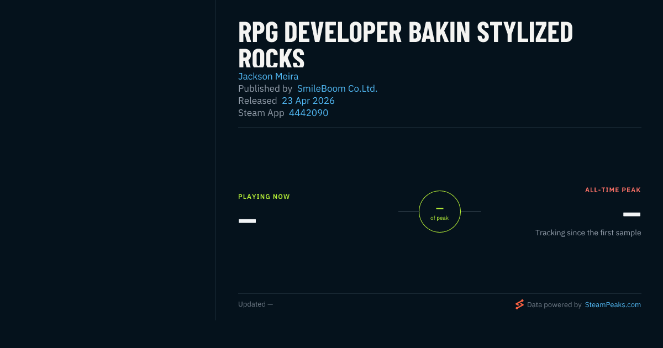Image resolution: width=663 pixels, height=348 pixels.
Task: Click the Published by label
Action: pos(265,88)
